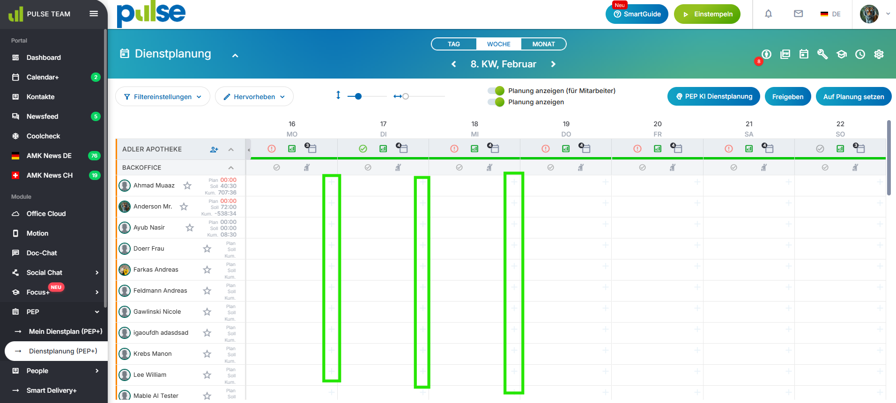Collapse the Backoffice section
This screenshot has width=896, height=403.
(231, 168)
